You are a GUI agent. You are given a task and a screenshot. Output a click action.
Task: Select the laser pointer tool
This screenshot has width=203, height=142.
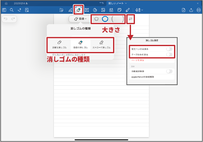[x=127, y=10]
